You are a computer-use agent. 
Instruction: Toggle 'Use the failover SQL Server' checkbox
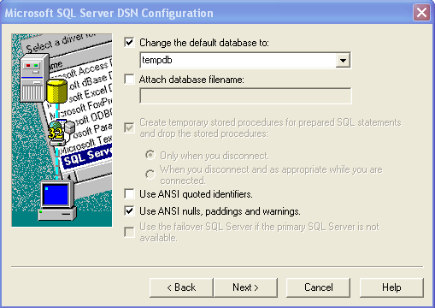click(129, 232)
